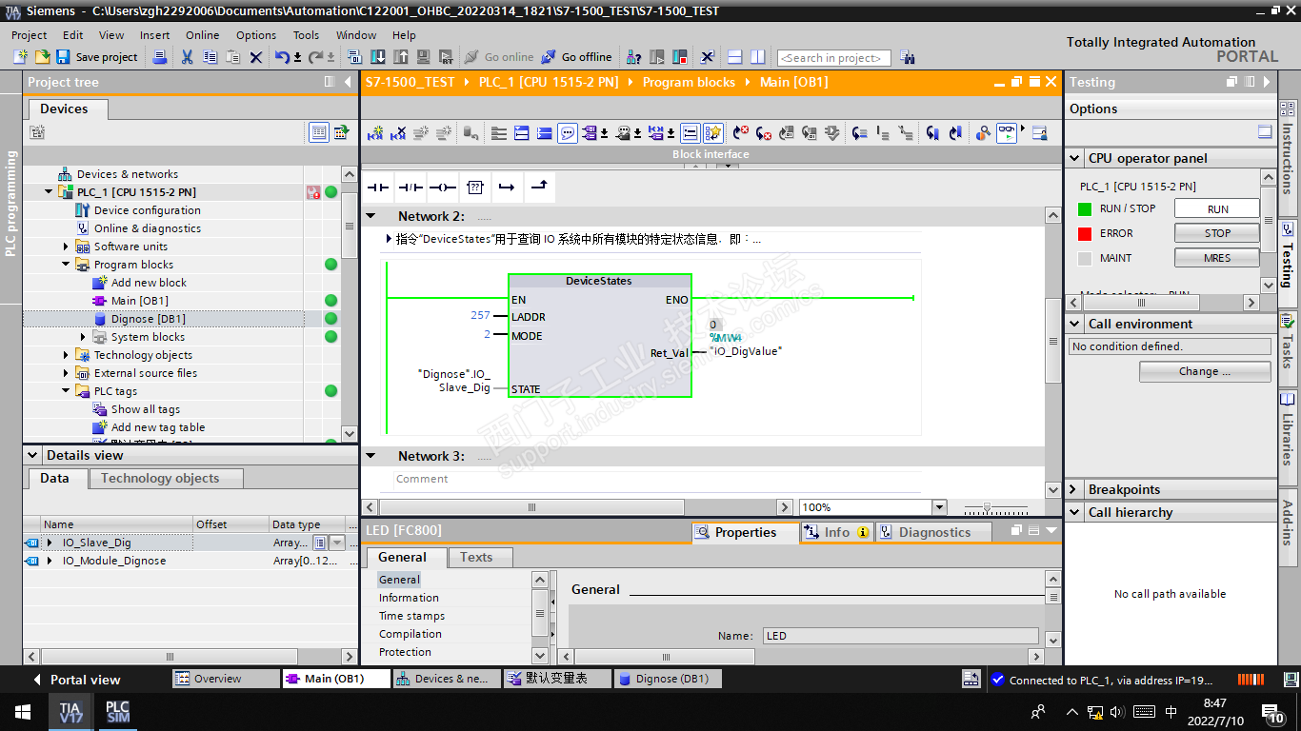Expand the System blocks folder
This screenshot has height=731, width=1301.
pos(84,337)
